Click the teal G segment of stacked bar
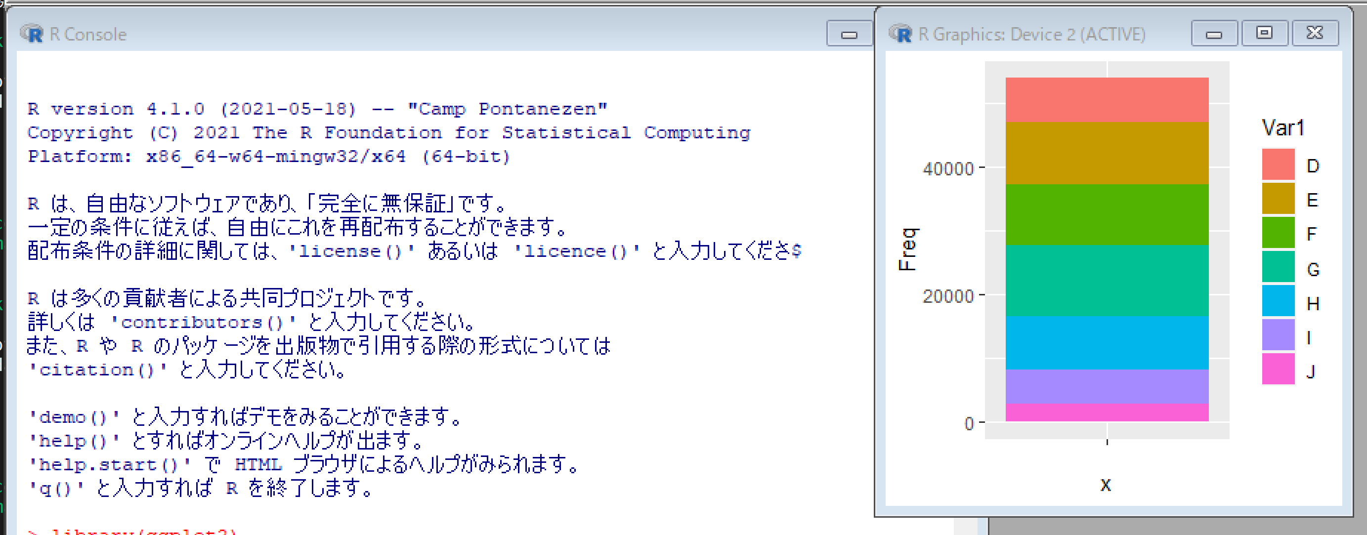Screen dimensions: 1367x535 pos(1107,281)
